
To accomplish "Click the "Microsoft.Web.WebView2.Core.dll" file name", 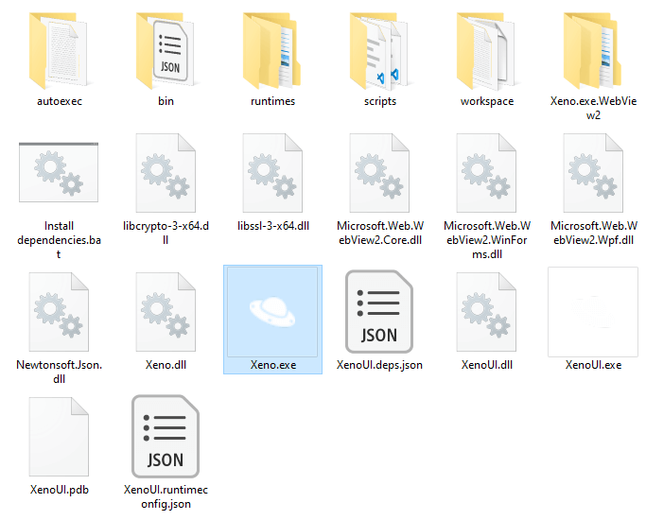I will tap(380, 233).
